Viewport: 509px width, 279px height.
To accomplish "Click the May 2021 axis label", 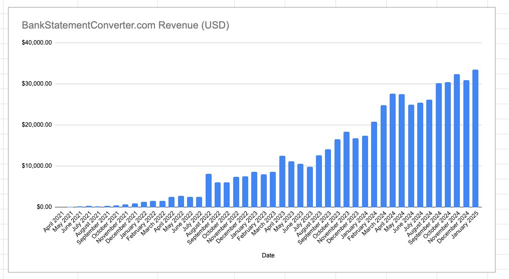I will click(63, 221).
